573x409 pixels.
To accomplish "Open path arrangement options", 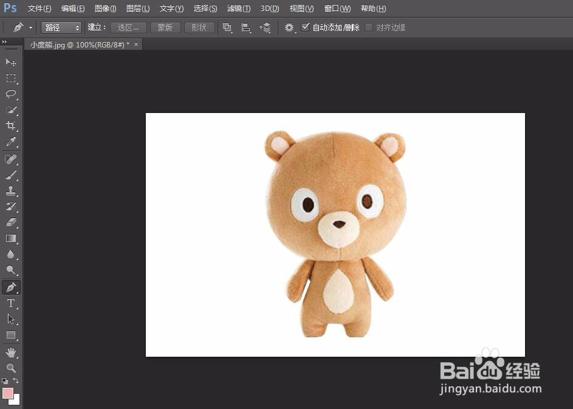I will 266,27.
